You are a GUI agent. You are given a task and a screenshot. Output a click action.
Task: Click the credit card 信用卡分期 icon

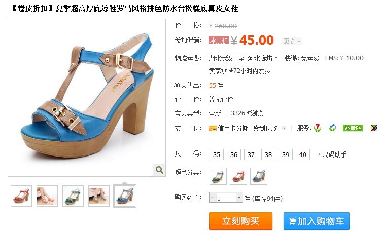213,128
